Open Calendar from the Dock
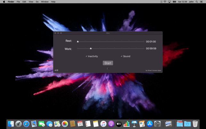This screenshot has height=129, width=206. tap(80, 124)
